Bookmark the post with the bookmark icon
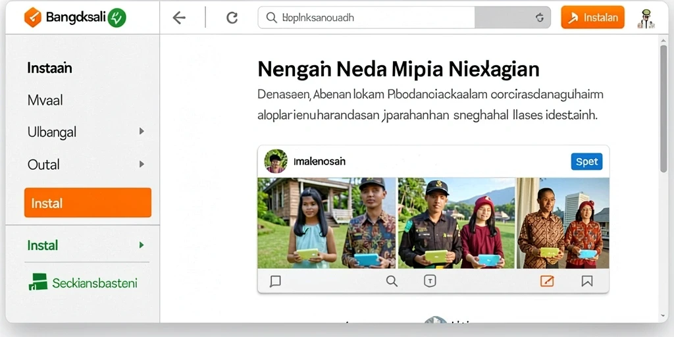The image size is (674, 337). pyautogui.click(x=586, y=281)
